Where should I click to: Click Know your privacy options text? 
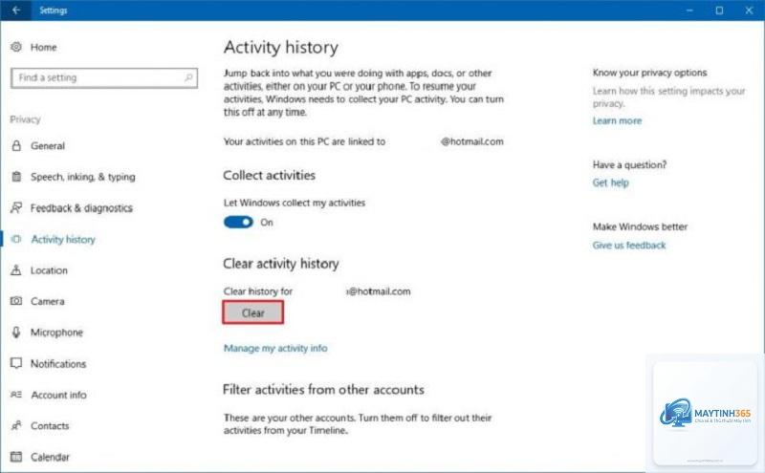(649, 73)
